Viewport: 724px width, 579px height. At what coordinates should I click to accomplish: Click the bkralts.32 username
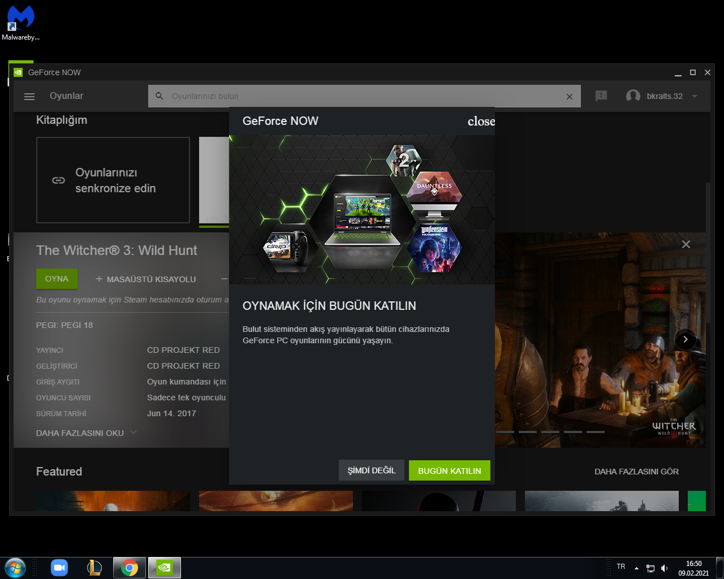coord(665,96)
